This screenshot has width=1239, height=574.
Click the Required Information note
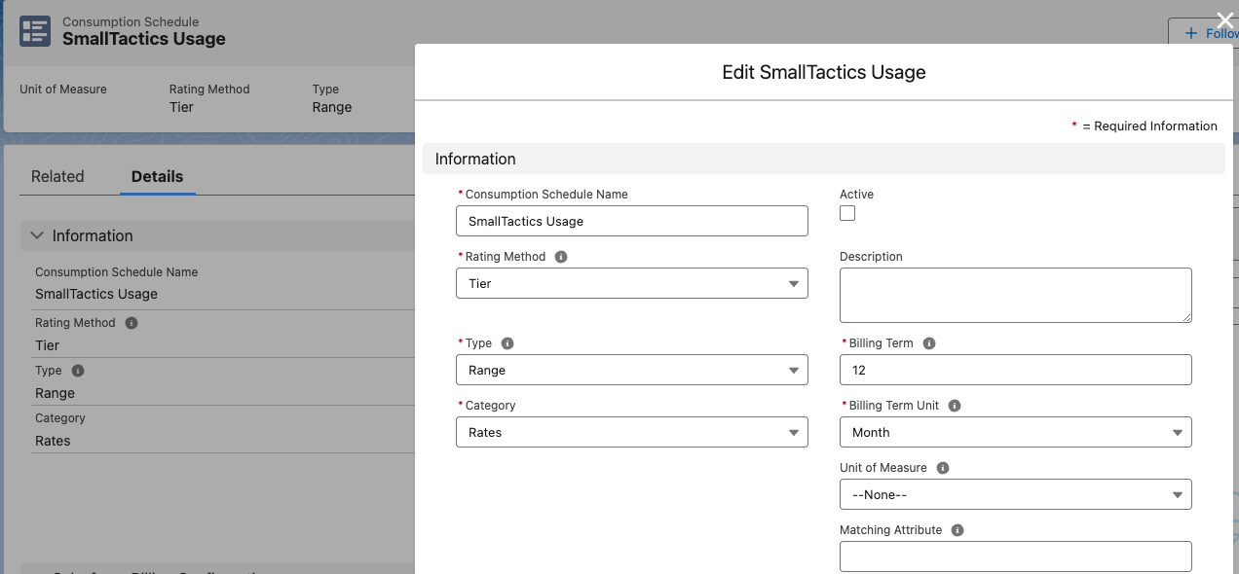tap(1145, 126)
